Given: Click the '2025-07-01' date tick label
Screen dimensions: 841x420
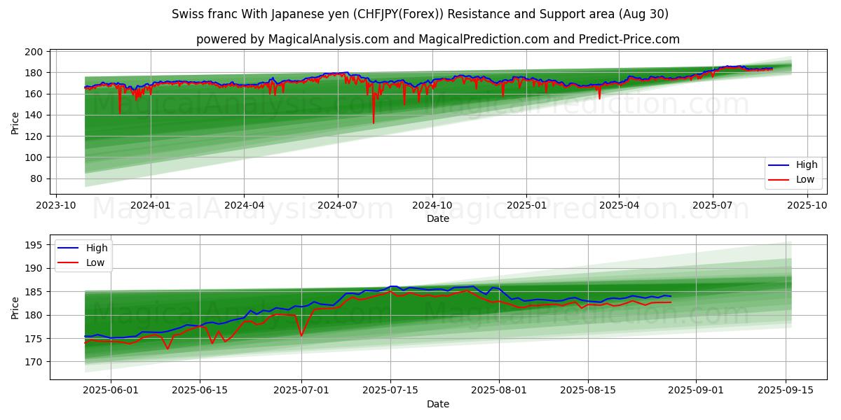Looking at the screenshot, I should click(301, 390).
